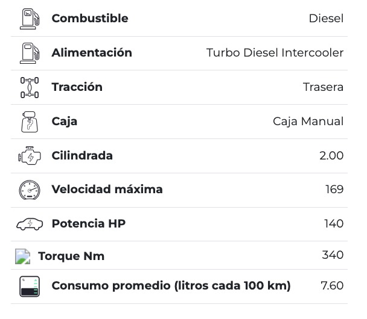Click the Turbo Diesel Intercooler value
The height and width of the screenshot is (319, 367).
(x=275, y=53)
